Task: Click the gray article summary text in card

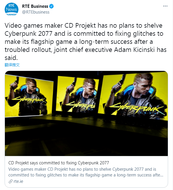Action: 86,172
